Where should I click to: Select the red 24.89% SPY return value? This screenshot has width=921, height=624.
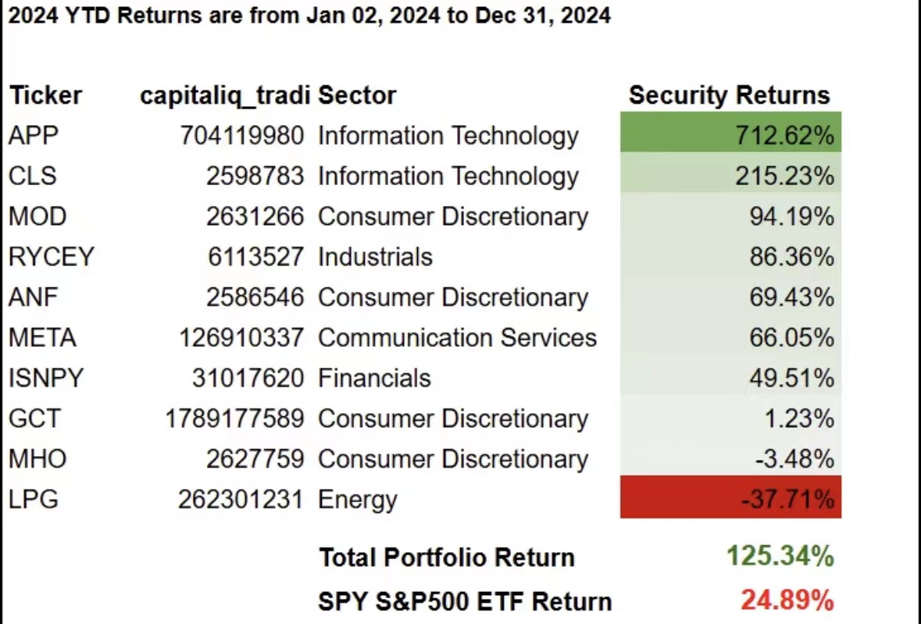pos(787,601)
